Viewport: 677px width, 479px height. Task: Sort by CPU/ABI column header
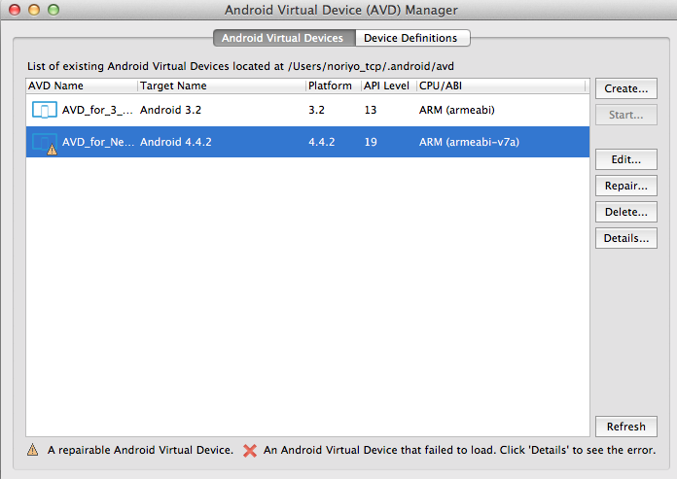coord(501,86)
